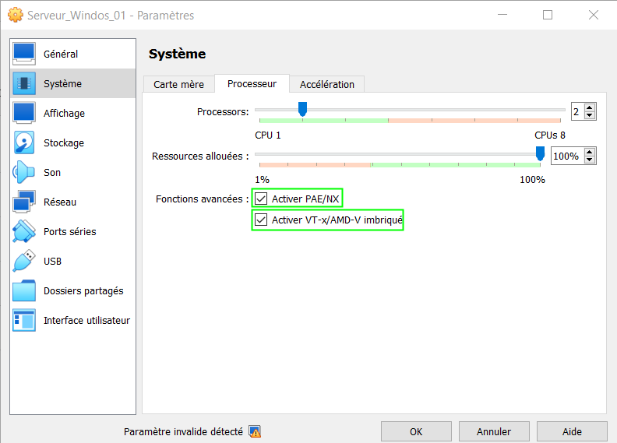617x443 pixels.
Task: Click the Son speaker icon
Action: 24,172
